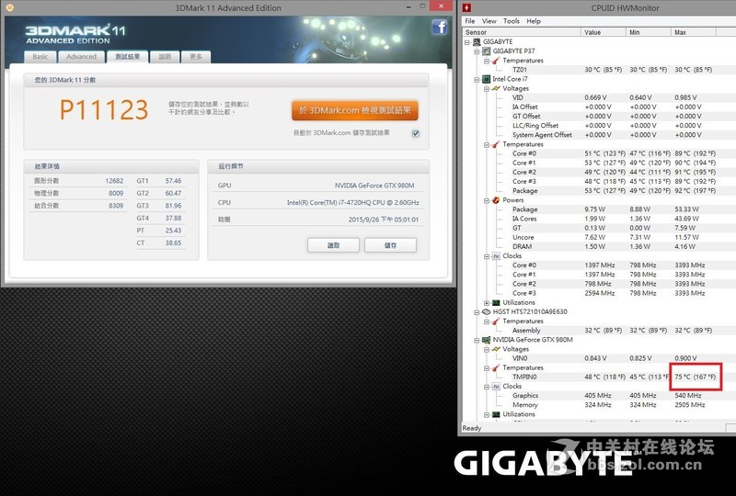
Task: Click the HGST Temperatures thermometer icon
Action: click(x=496, y=321)
